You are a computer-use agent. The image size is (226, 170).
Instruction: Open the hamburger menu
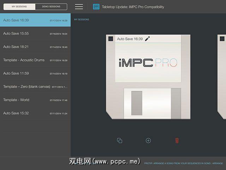(79, 7)
